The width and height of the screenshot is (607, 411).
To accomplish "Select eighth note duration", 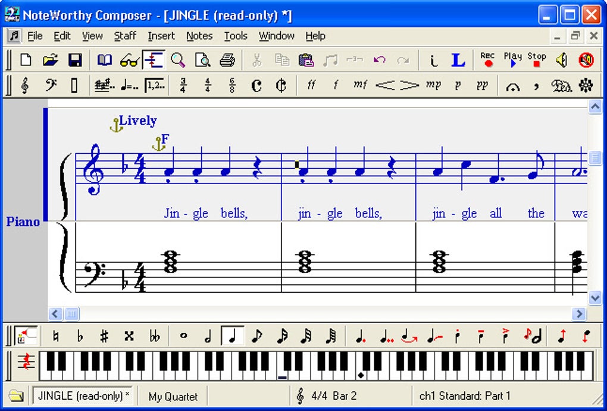I will pos(256,336).
